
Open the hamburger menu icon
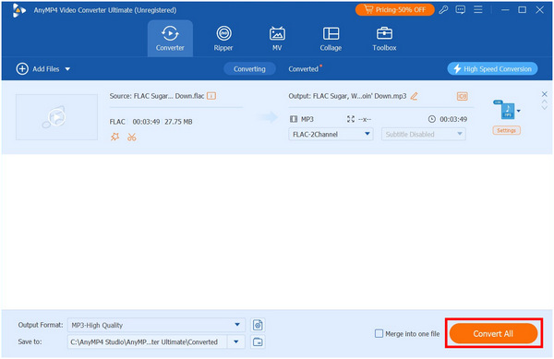[478, 9]
